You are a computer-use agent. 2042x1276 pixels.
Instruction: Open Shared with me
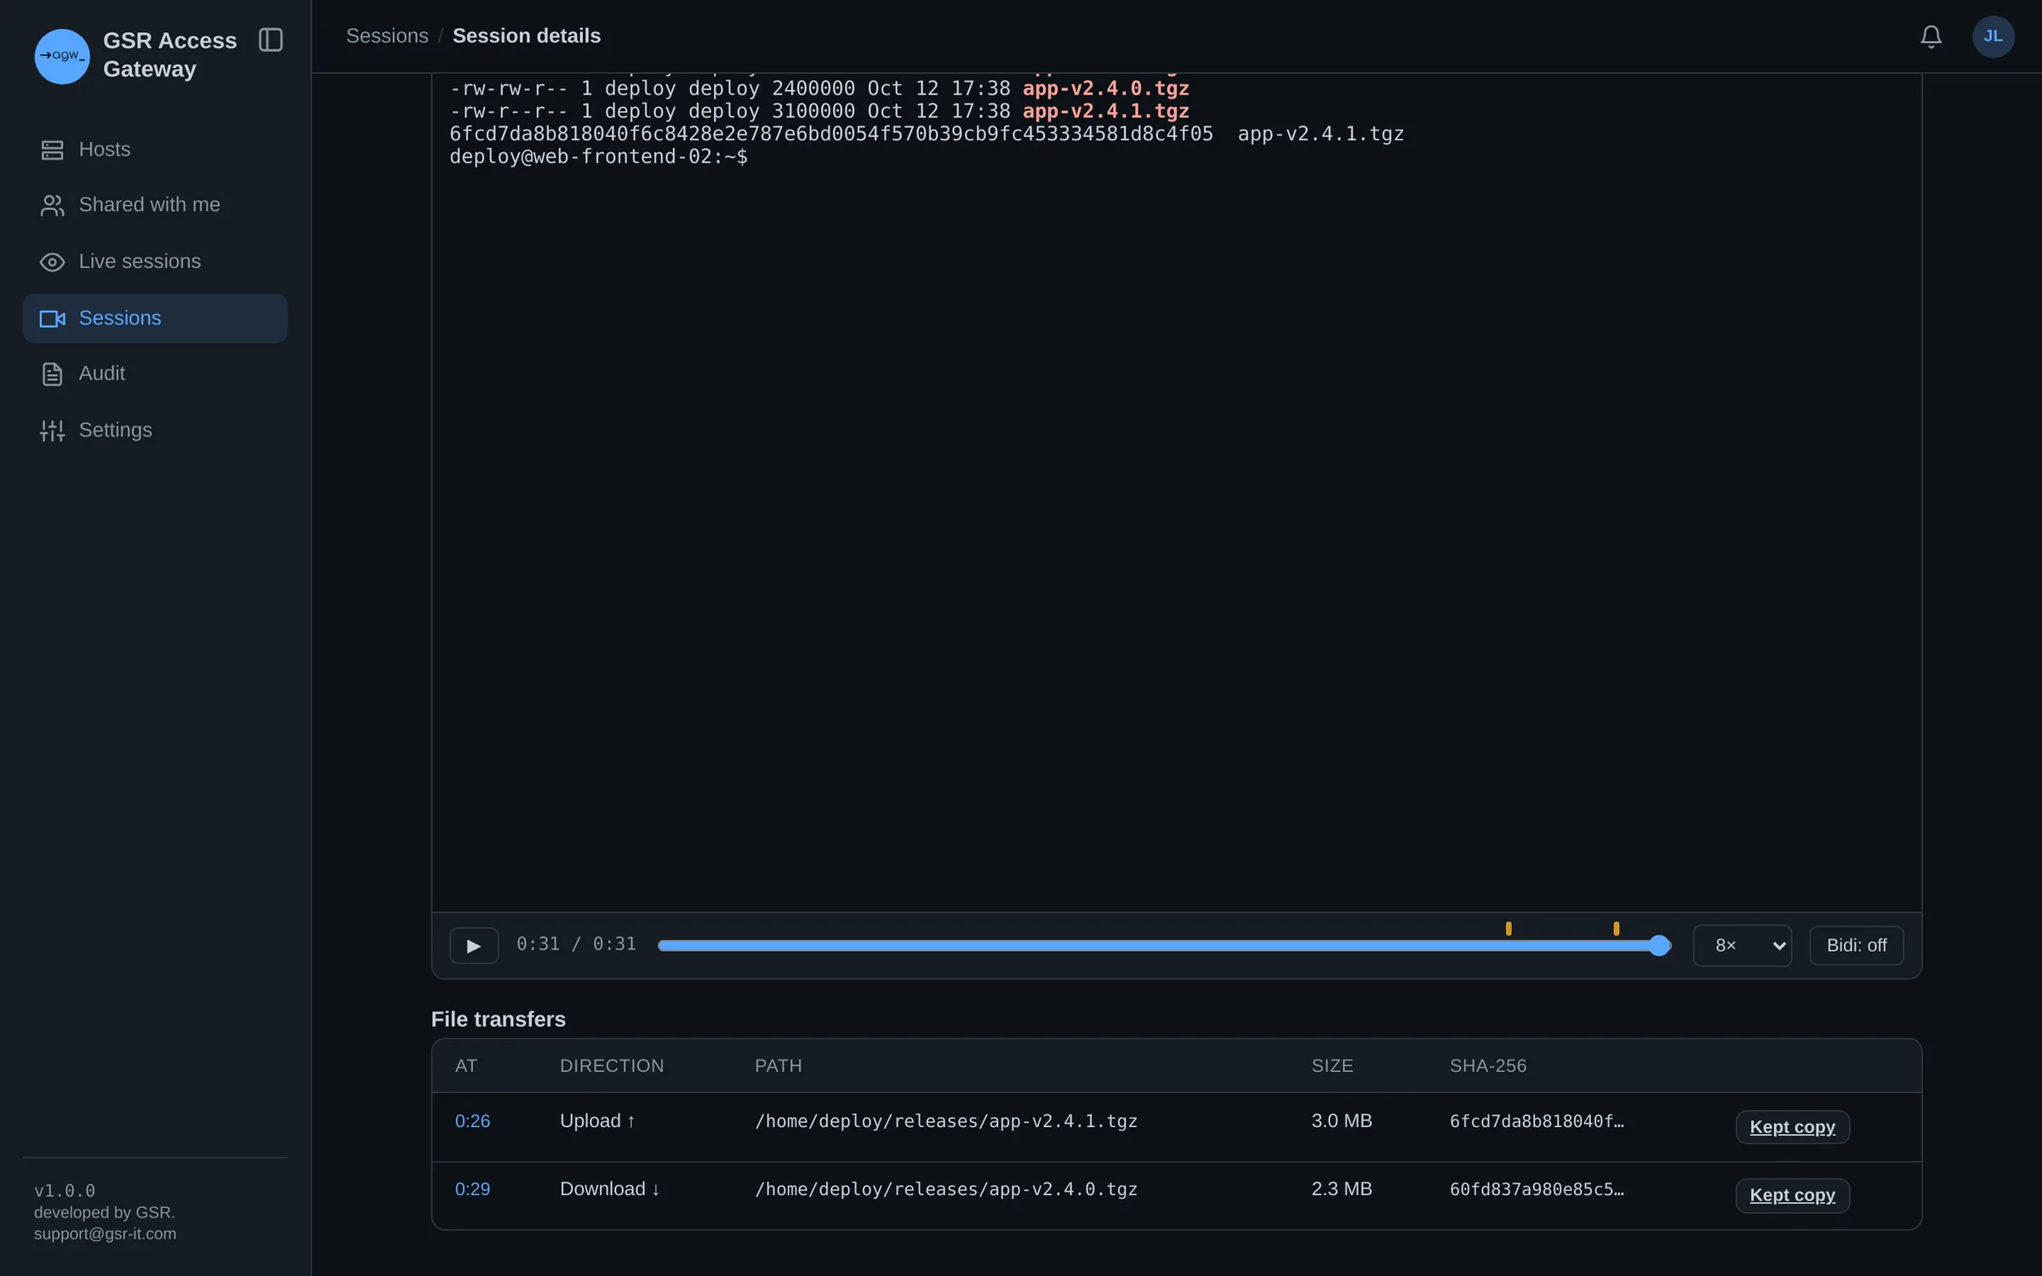155,205
